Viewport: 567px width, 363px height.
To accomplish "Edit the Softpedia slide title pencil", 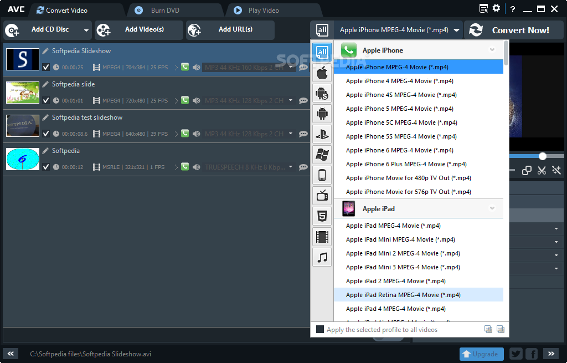I will pyautogui.click(x=45, y=84).
